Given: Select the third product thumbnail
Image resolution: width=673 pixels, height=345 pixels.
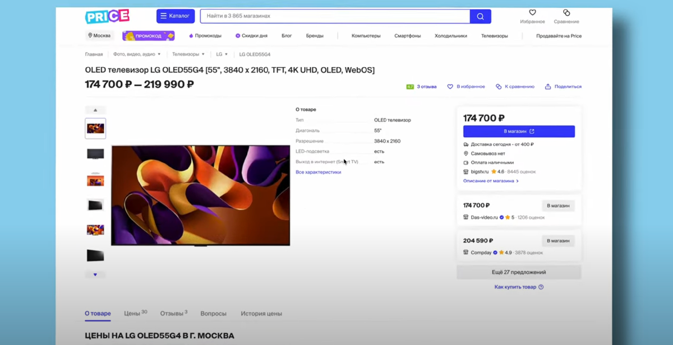Looking at the screenshot, I should (95, 179).
